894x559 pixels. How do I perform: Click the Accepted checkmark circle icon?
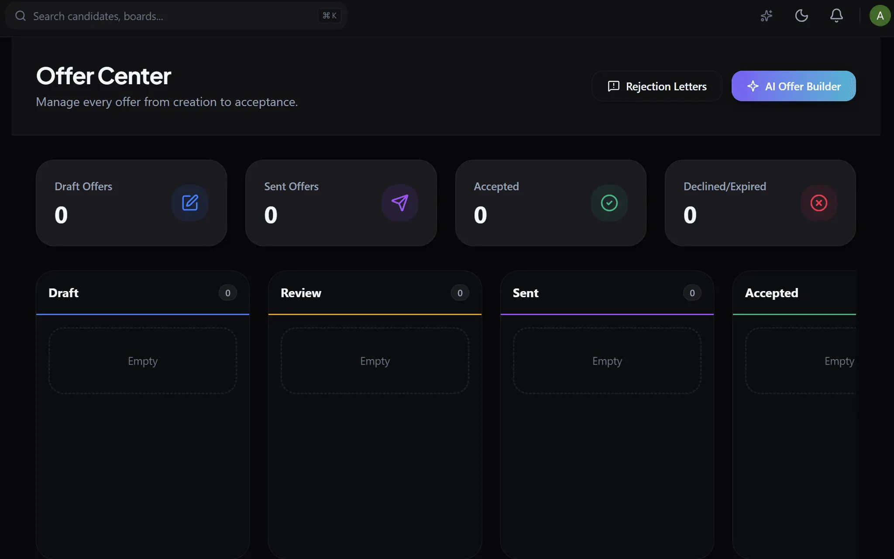tap(609, 203)
